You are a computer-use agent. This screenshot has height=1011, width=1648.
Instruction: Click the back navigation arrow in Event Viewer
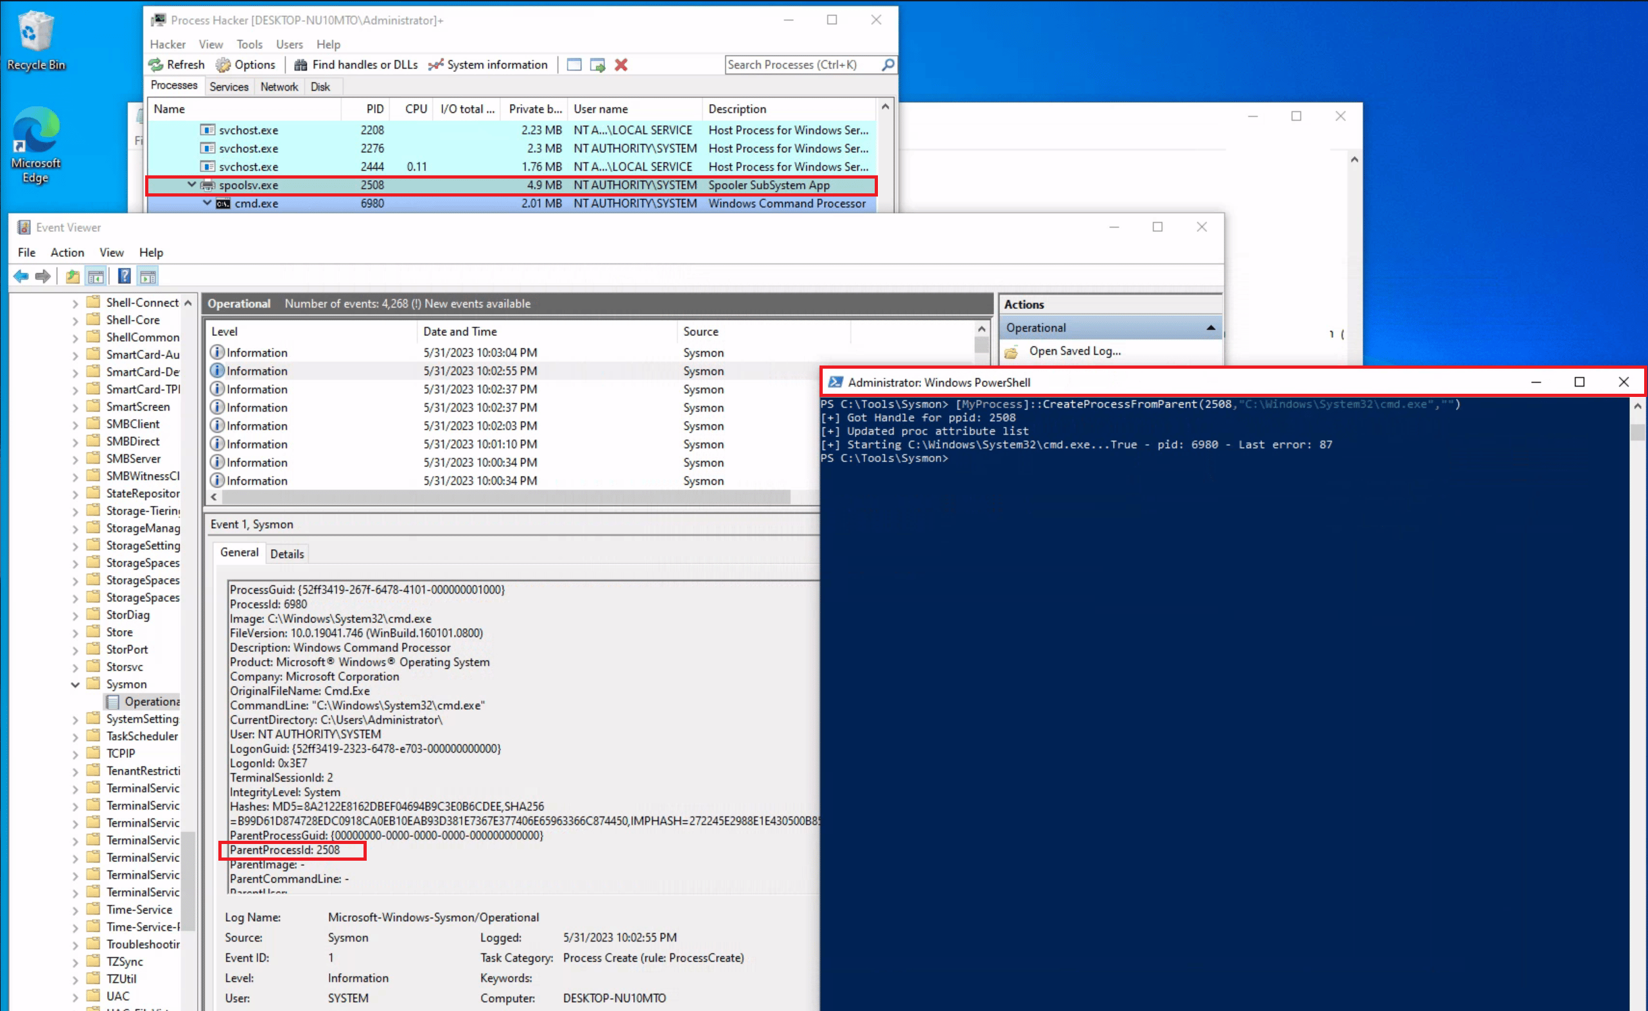pos(20,276)
